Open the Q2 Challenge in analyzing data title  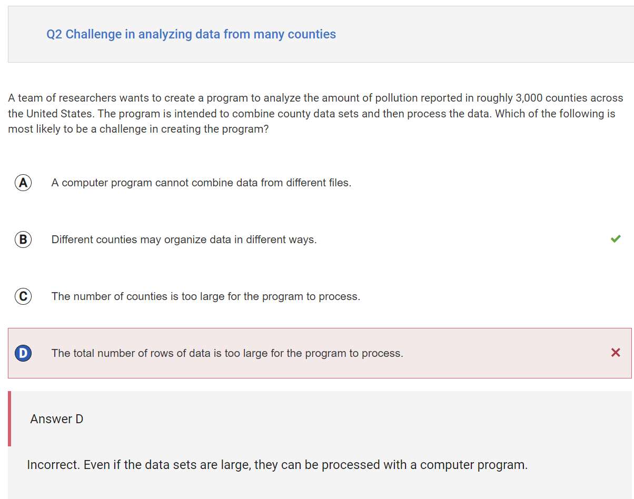pos(191,34)
